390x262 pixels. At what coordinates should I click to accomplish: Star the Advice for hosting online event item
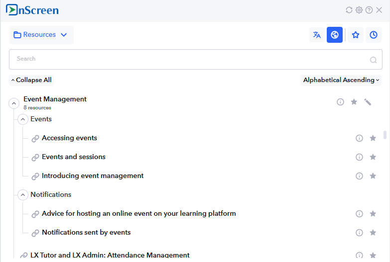point(373,214)
